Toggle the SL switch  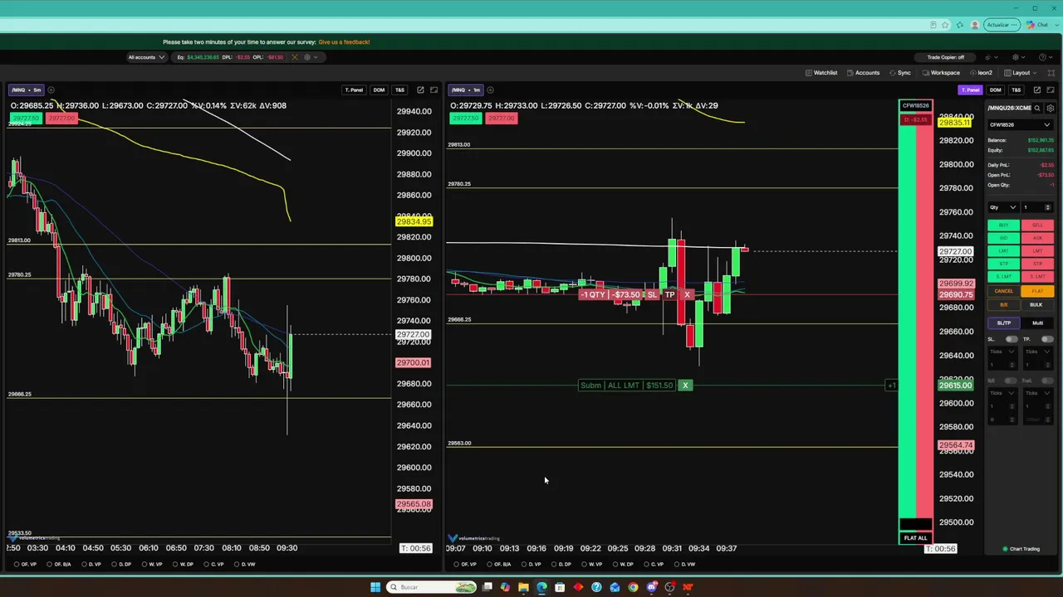pyautogui.click(x=1012, y=339)
